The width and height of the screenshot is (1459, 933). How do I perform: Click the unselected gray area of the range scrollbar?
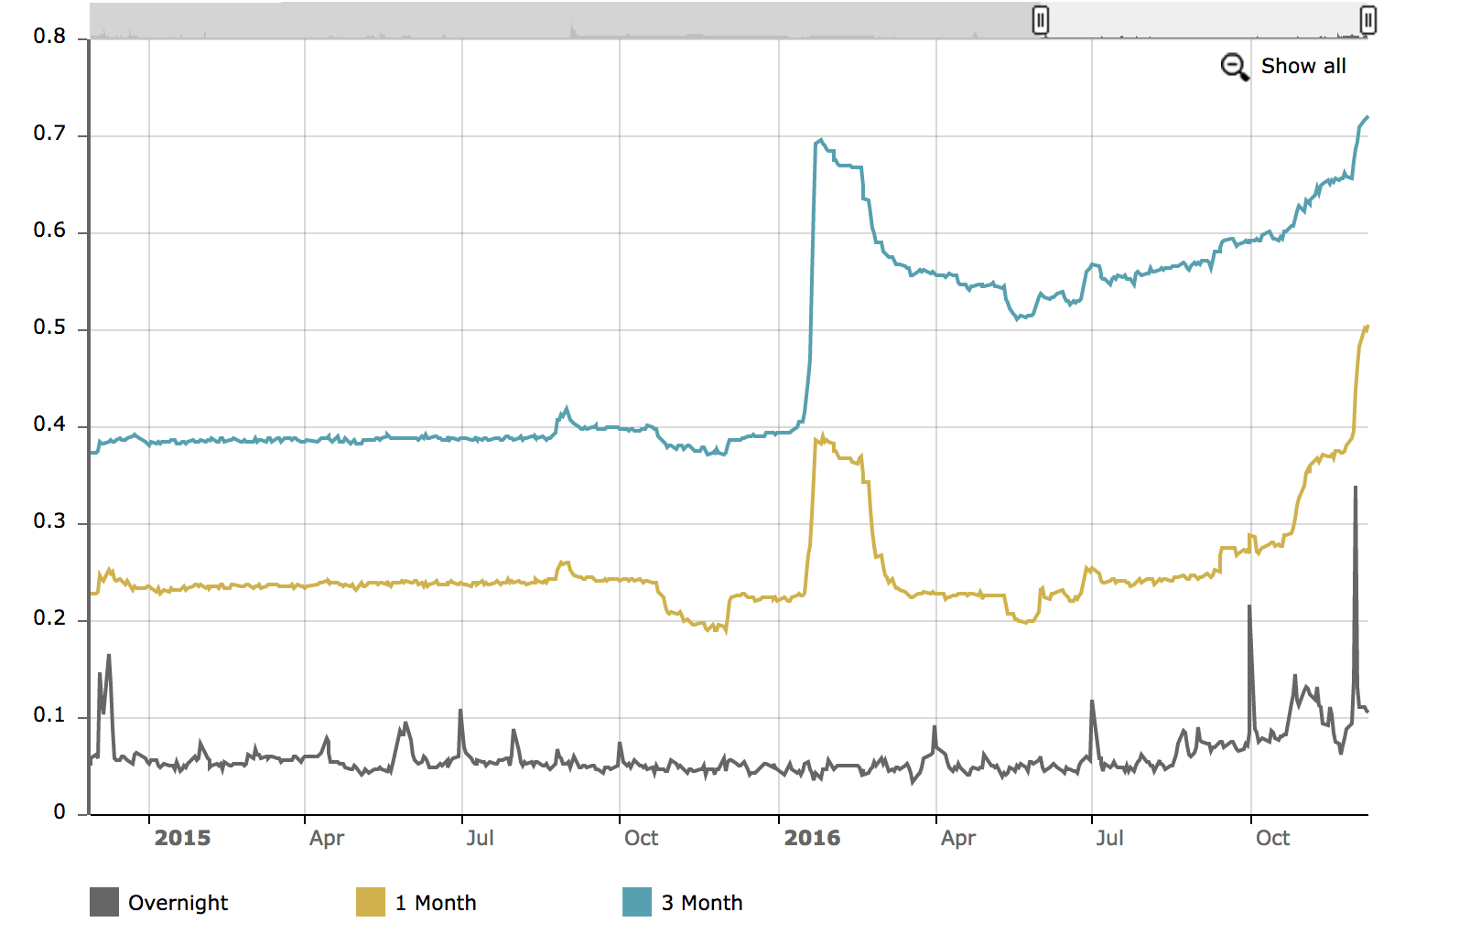coord(565,19)
